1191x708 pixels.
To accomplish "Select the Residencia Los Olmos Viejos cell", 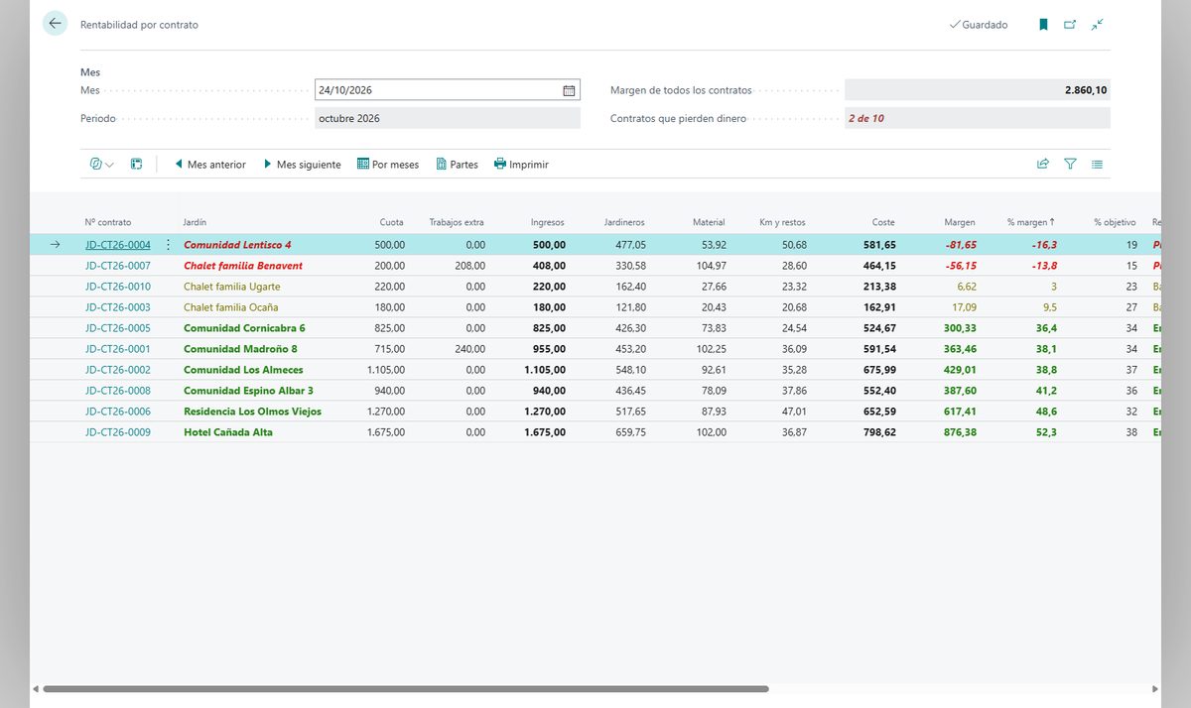I will (x=253, y=412).
